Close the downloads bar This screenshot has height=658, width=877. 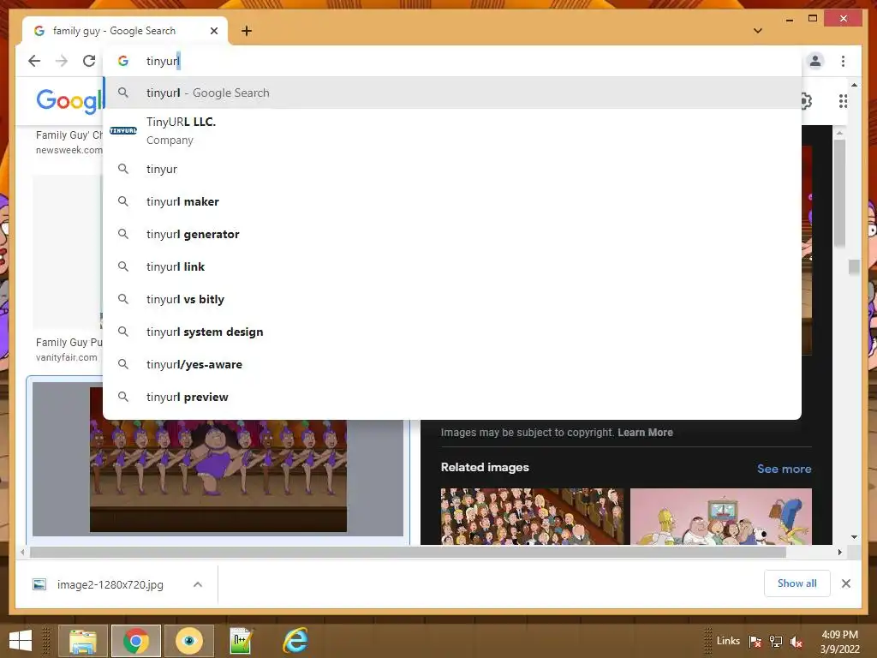(845, 583)
